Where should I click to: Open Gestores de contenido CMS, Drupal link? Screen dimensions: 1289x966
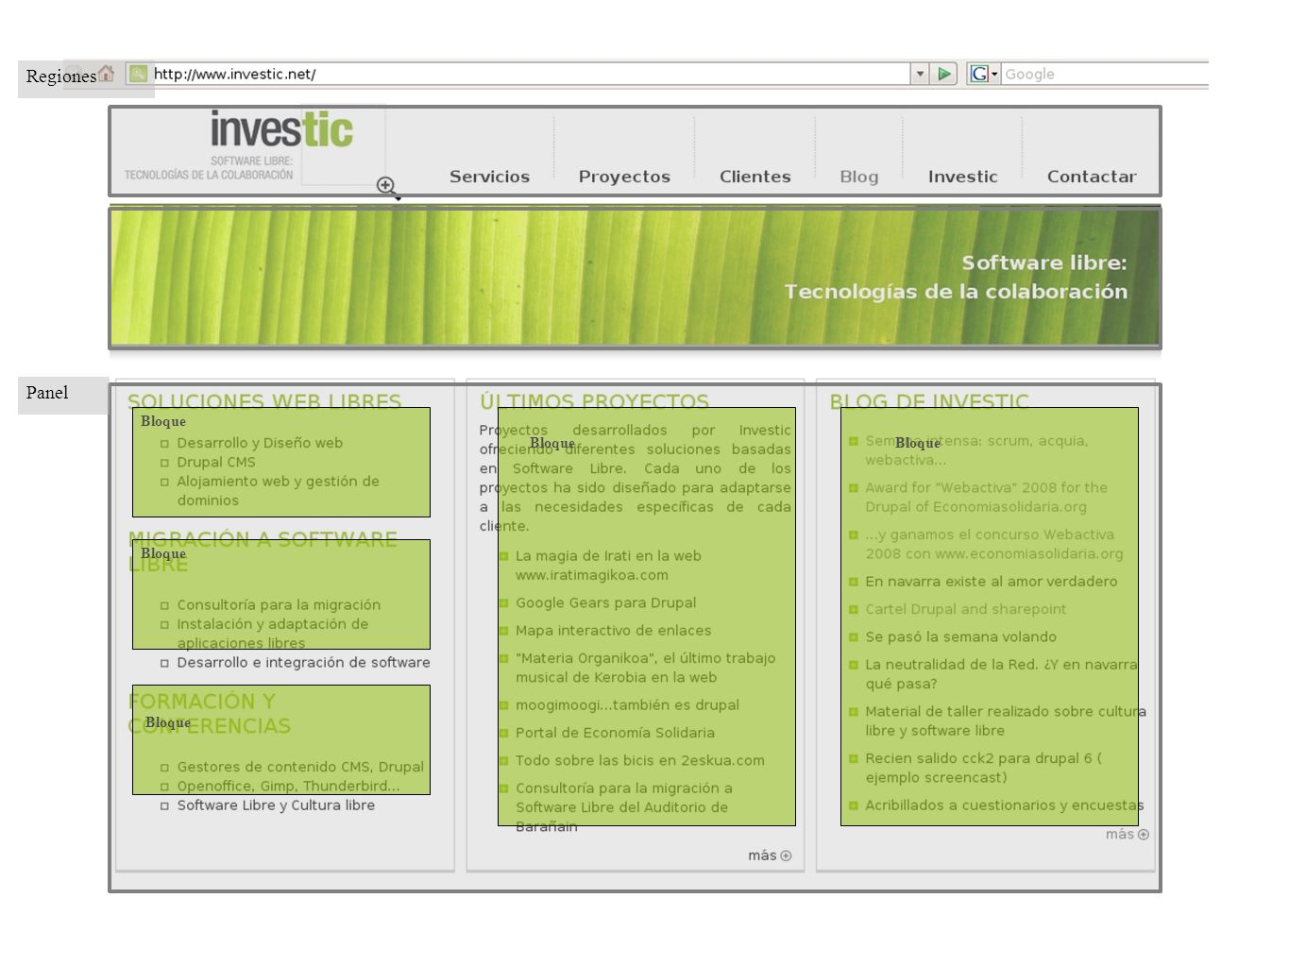click(300, 767)
